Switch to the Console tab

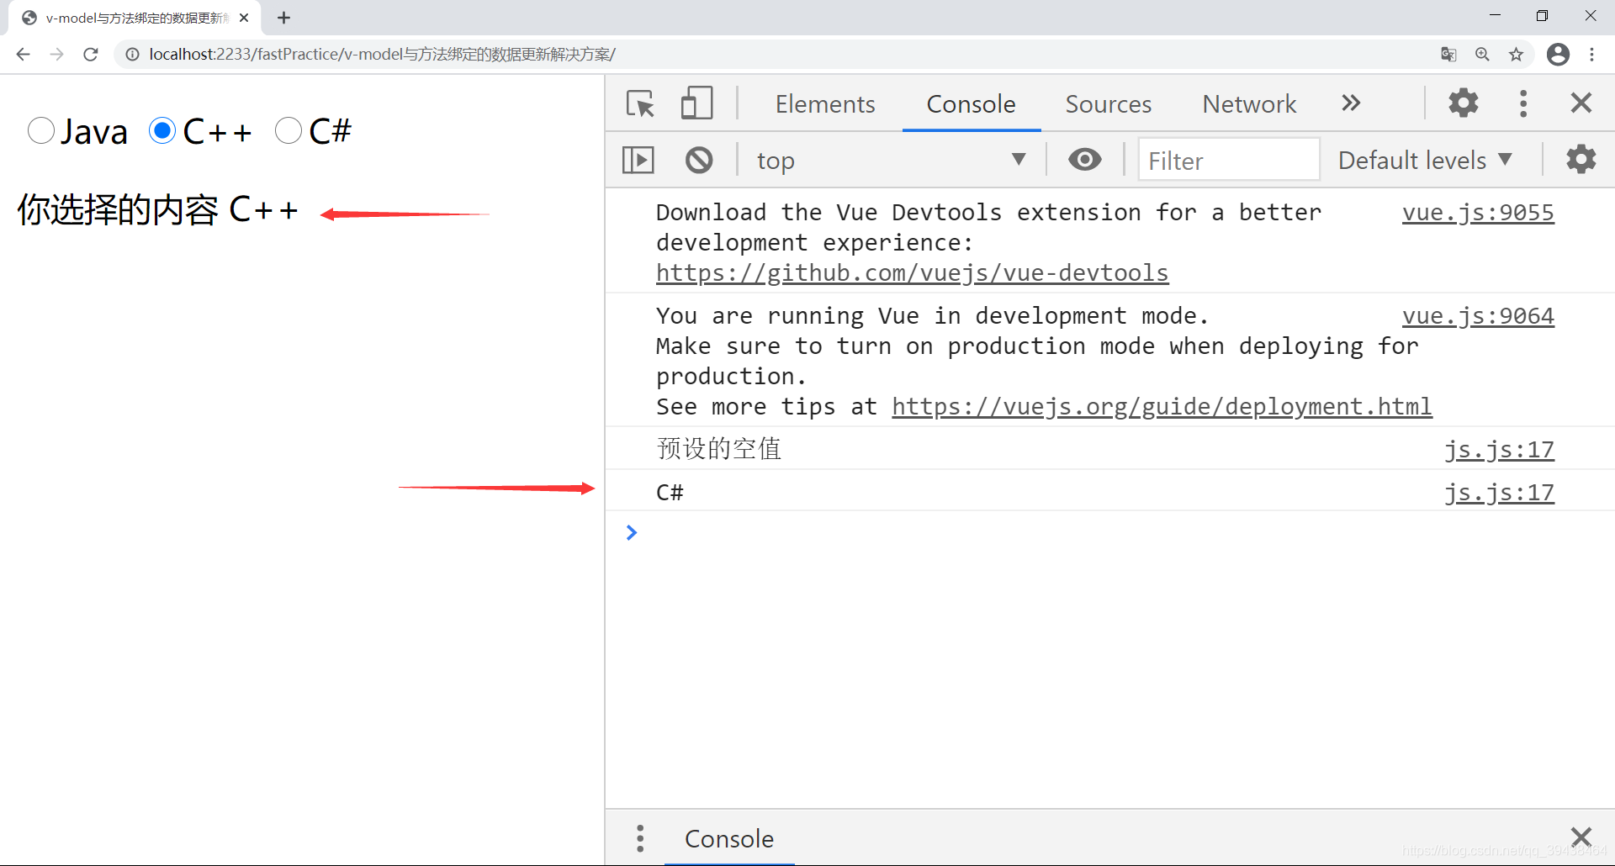971,103
